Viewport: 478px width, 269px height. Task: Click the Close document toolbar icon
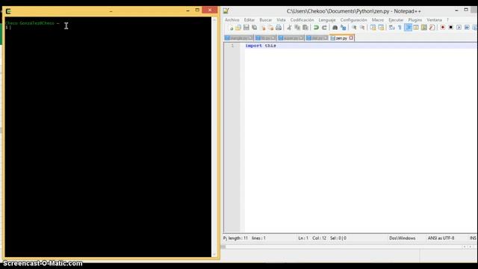[x=263, y=28]
